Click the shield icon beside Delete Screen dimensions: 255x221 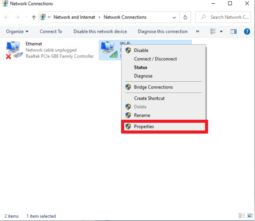128,107
